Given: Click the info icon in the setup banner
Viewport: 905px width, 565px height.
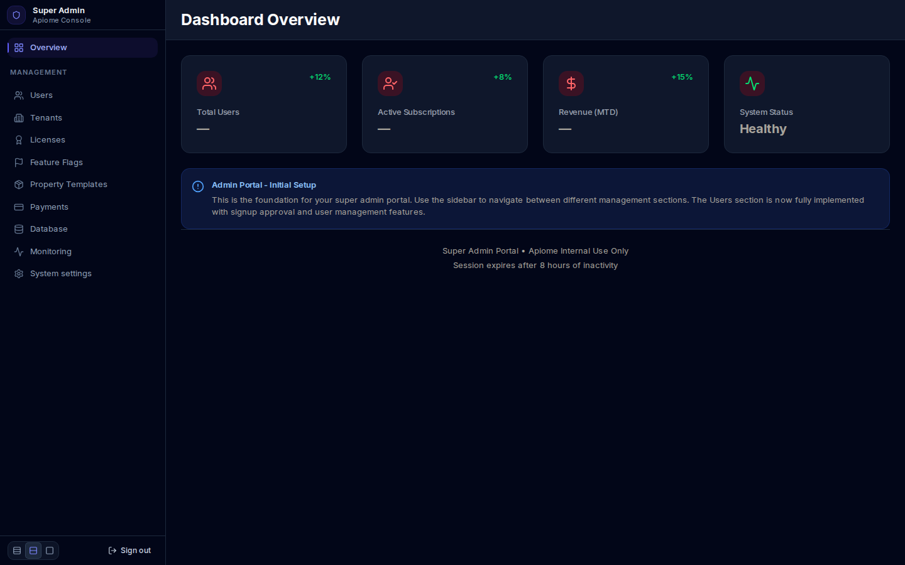Looking at the screenshot, I should point(198,186).
